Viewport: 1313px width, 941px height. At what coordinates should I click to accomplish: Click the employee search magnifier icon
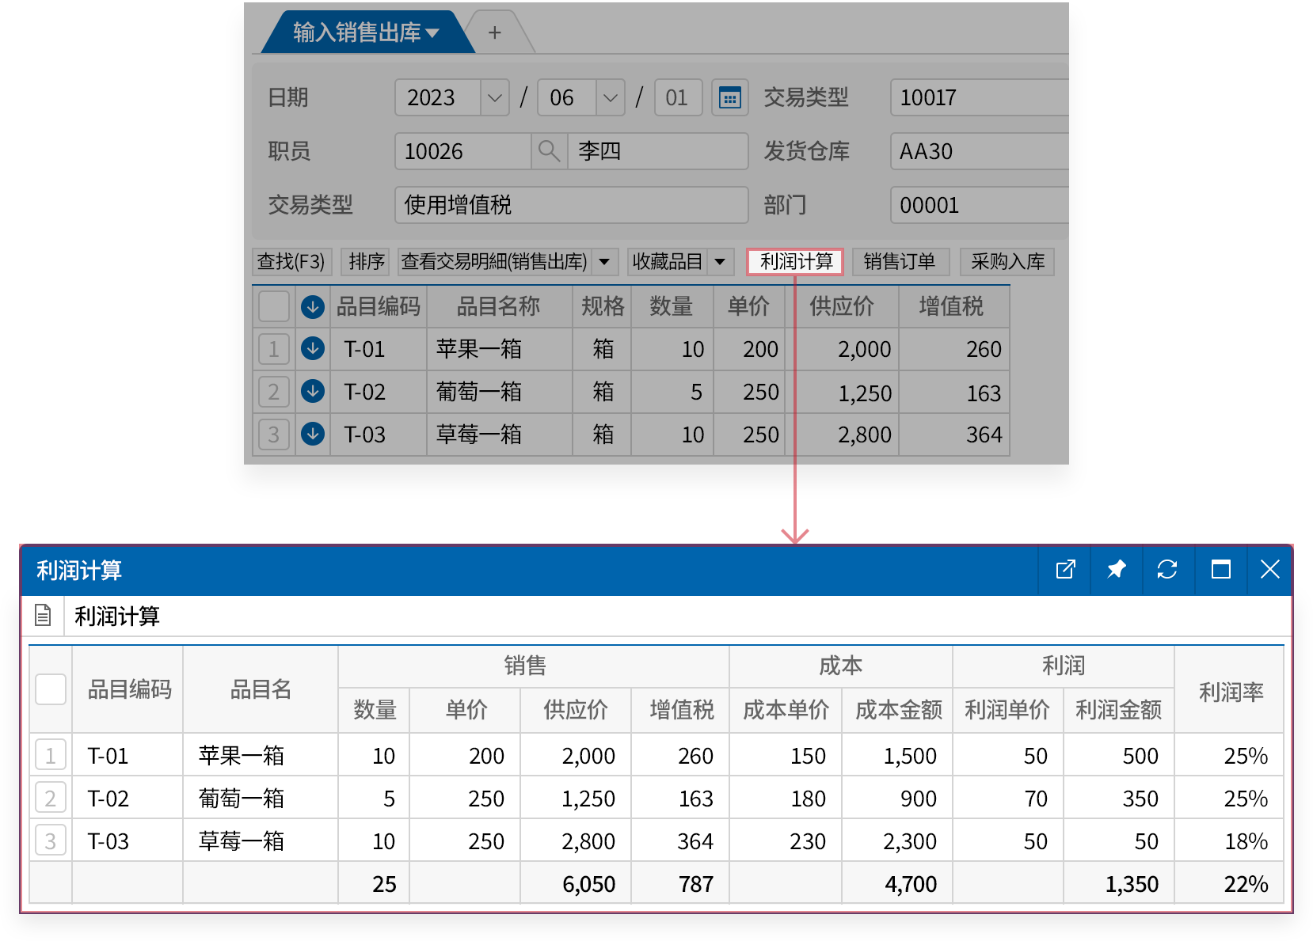click(x=548, y=150)
